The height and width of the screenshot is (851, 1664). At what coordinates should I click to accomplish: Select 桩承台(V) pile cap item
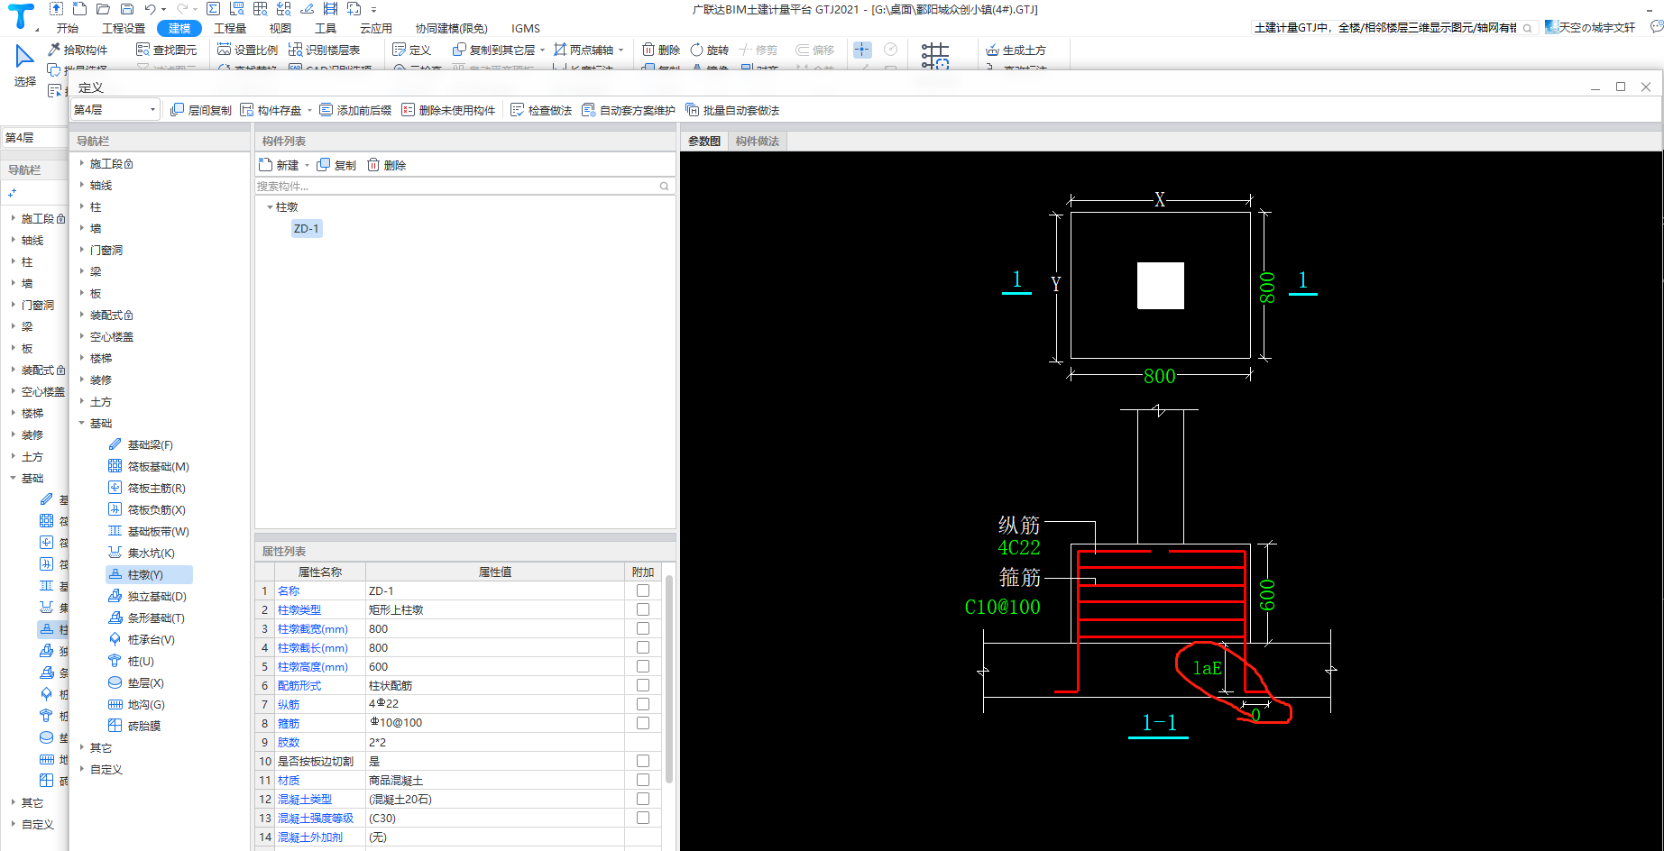pyautogui.click(x=142, y=639)
